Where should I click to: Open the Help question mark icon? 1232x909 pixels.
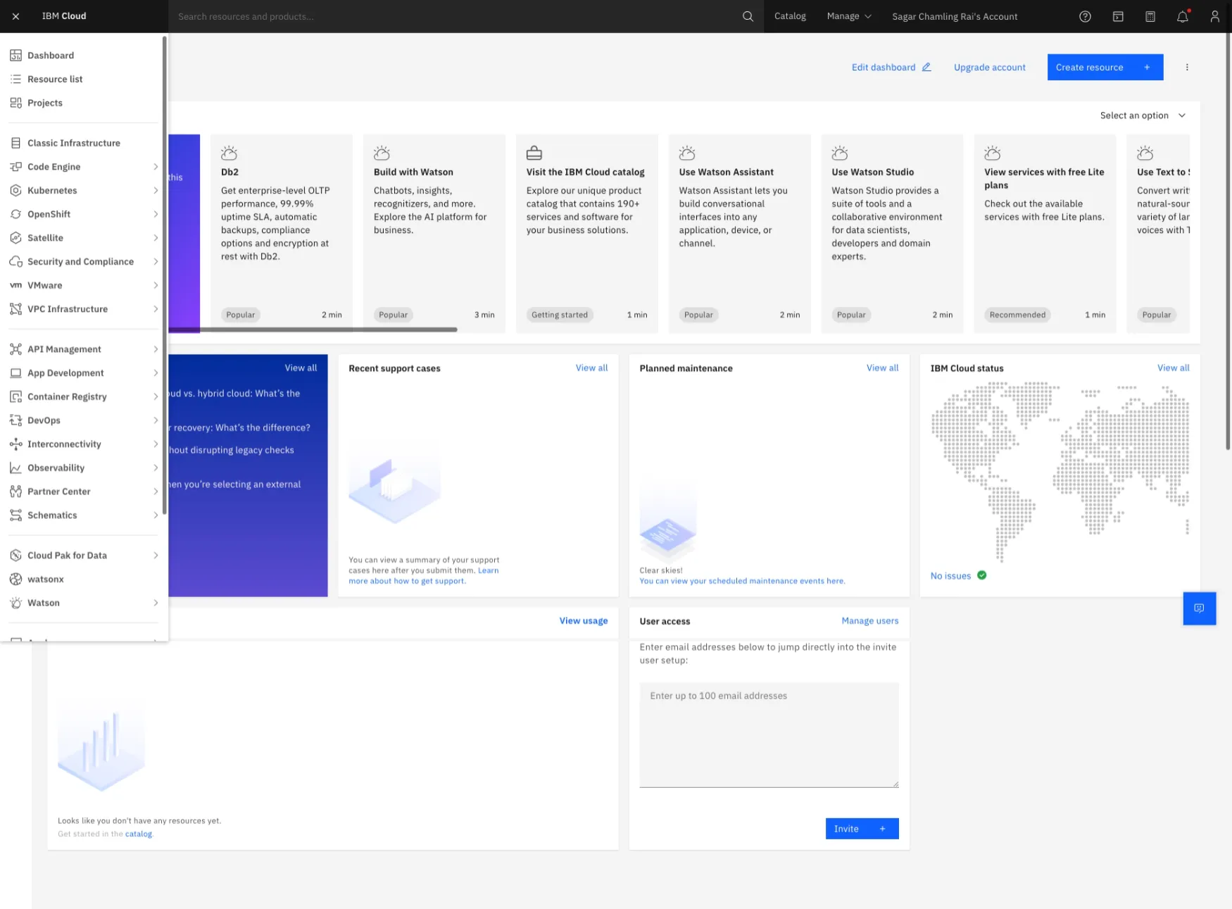coord(1085,16)
